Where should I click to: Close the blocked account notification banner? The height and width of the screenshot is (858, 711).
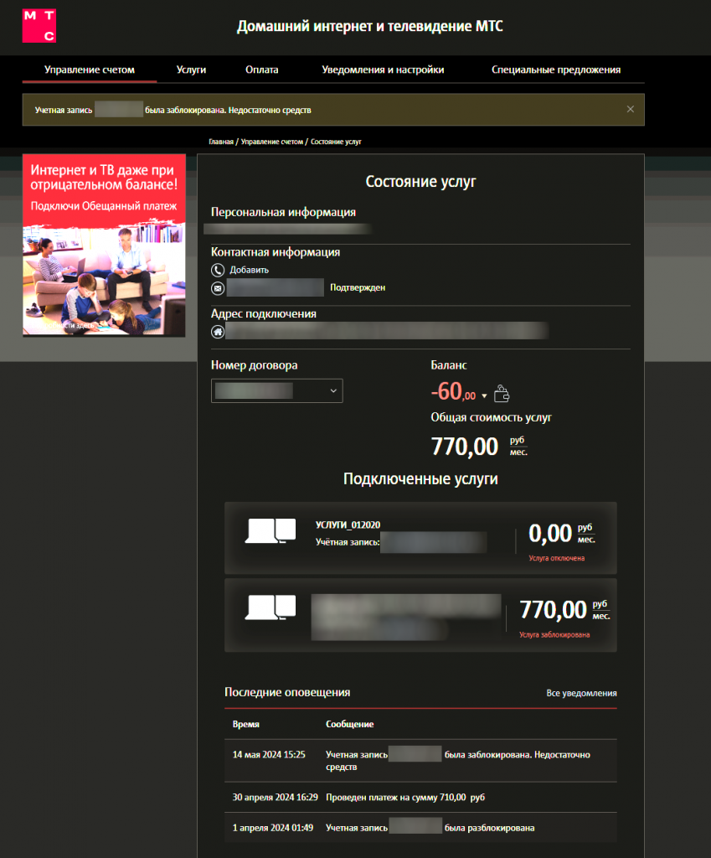click(x=631, y=109)
